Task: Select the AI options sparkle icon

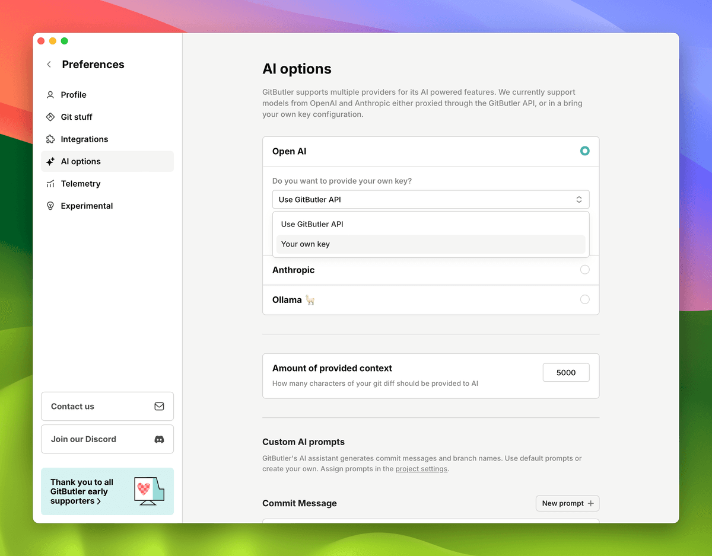Action: (x=51, y=161)
